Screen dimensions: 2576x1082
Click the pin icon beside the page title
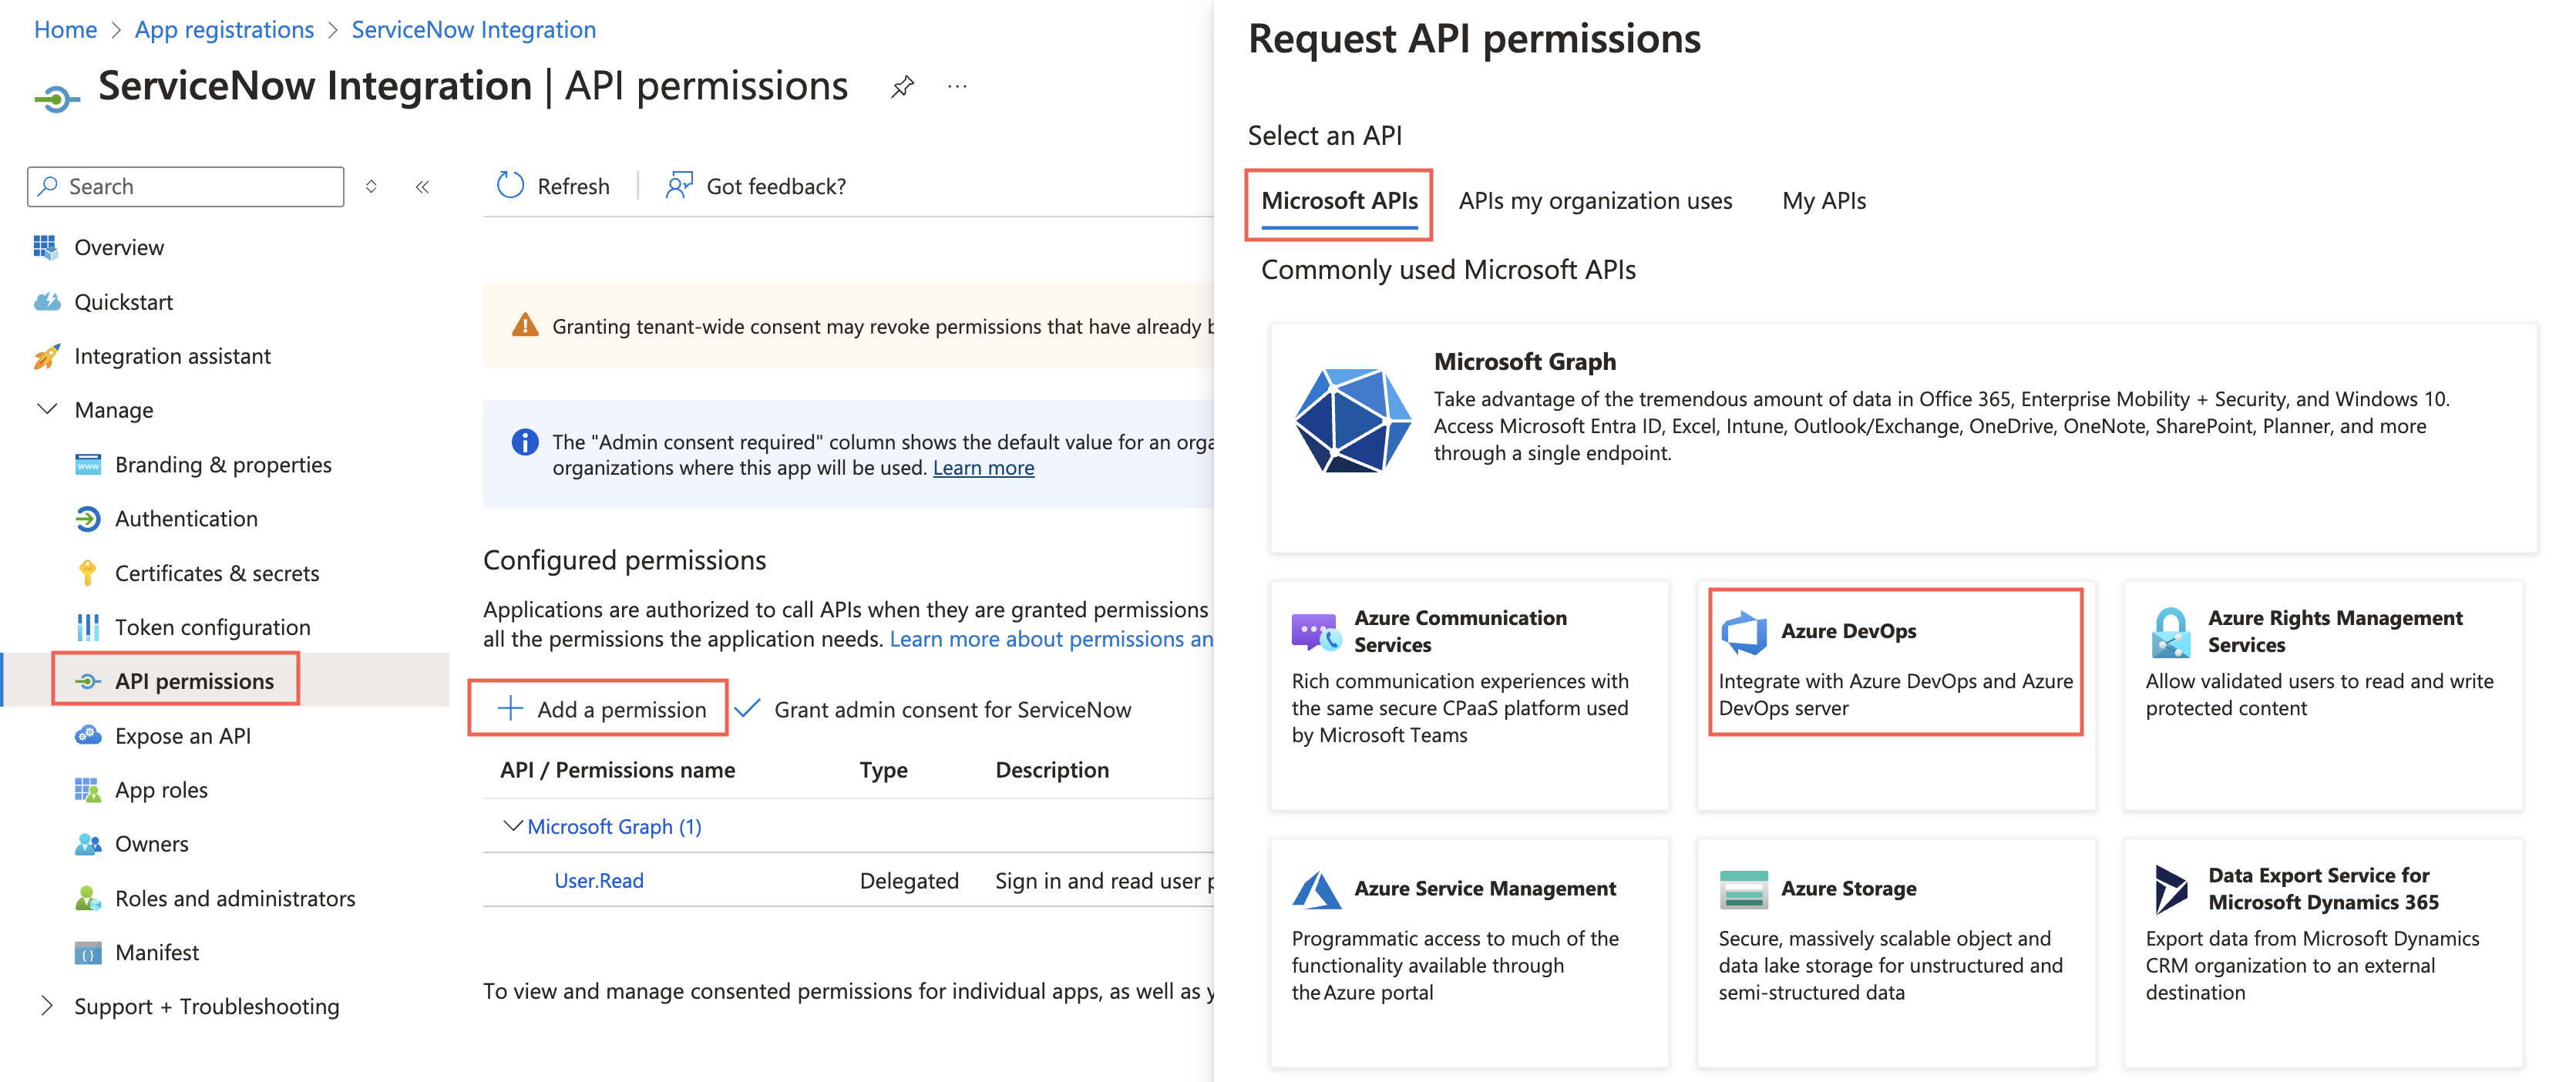[x=902, y=87]
